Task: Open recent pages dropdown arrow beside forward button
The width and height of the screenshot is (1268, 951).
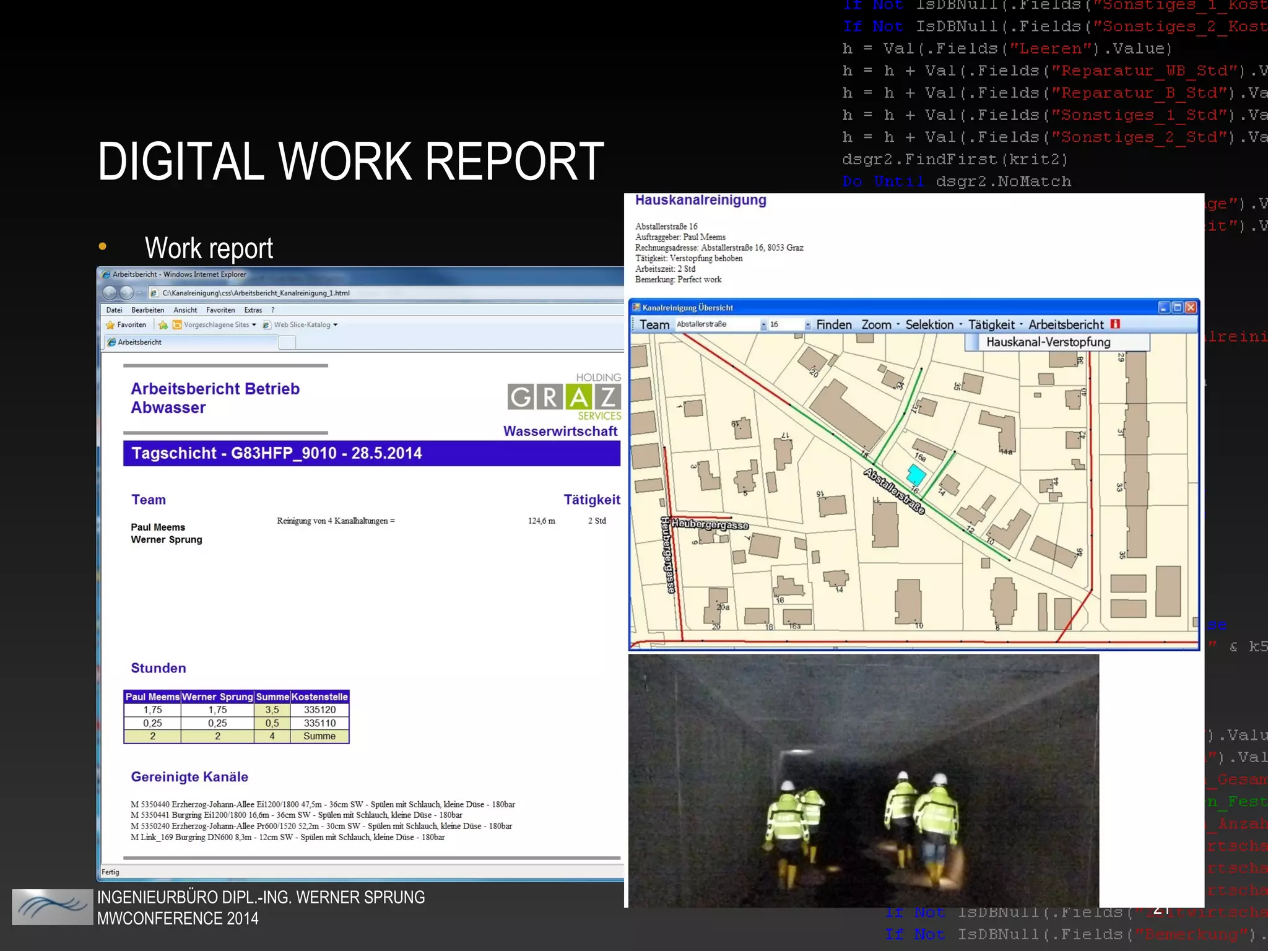Action: pos(139,293)
